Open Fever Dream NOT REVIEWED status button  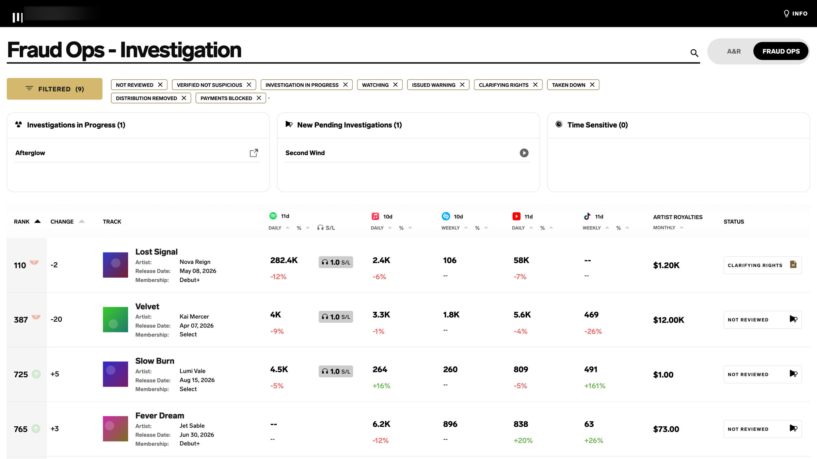click(x=763, y=429)
